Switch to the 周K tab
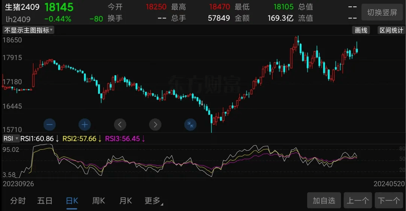Image resolution: width=406 pixels, height=211 pixels. pos(98,201)
